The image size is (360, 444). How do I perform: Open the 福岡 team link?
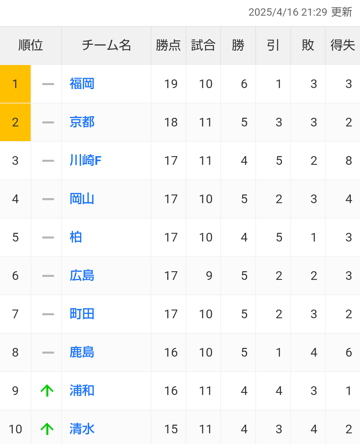coord(82,84)
